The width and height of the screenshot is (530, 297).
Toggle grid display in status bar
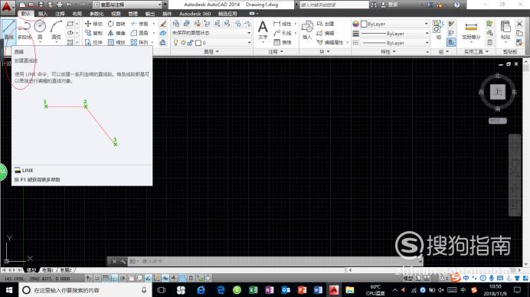click(x=106, y=278)
